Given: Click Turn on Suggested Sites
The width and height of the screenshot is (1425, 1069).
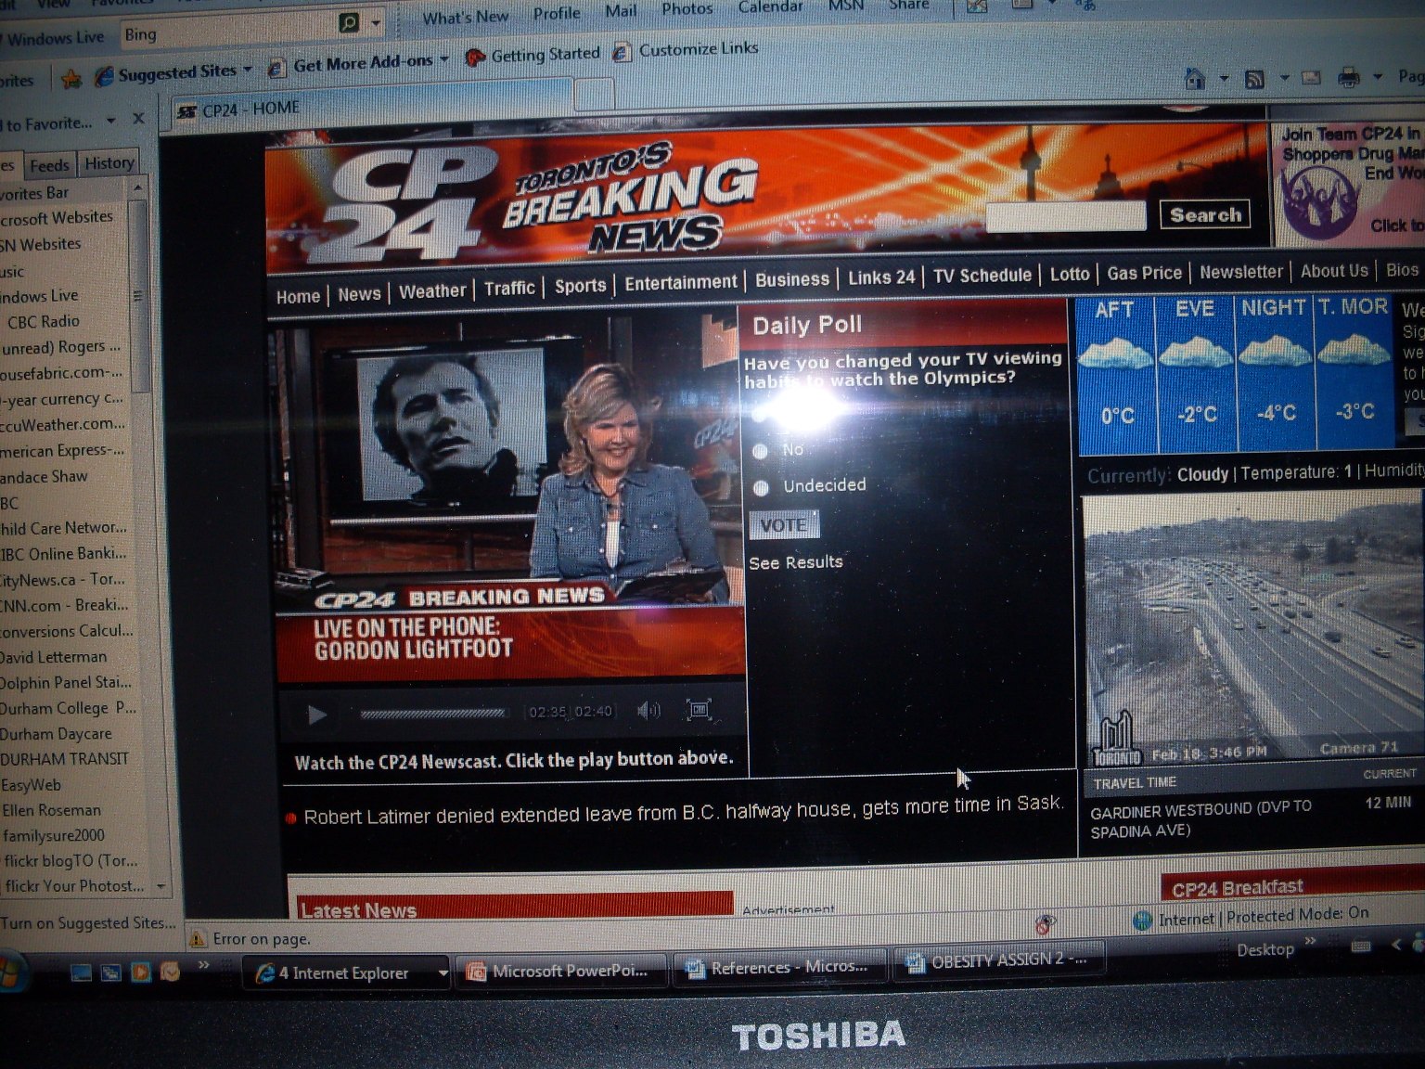Looking at the screenshot, I should [x=87, y=923].
